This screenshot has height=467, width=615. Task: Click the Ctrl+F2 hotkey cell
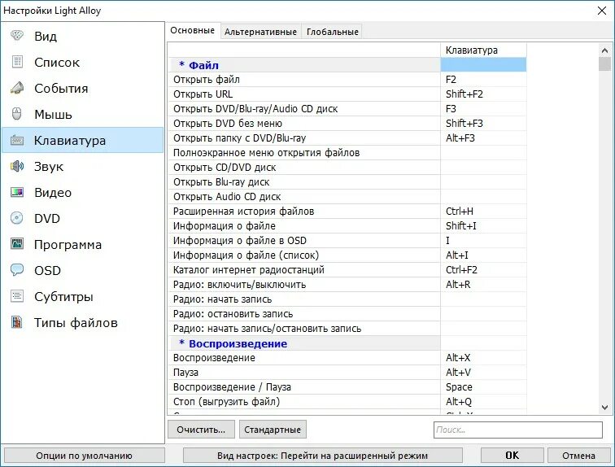[483, 270]
